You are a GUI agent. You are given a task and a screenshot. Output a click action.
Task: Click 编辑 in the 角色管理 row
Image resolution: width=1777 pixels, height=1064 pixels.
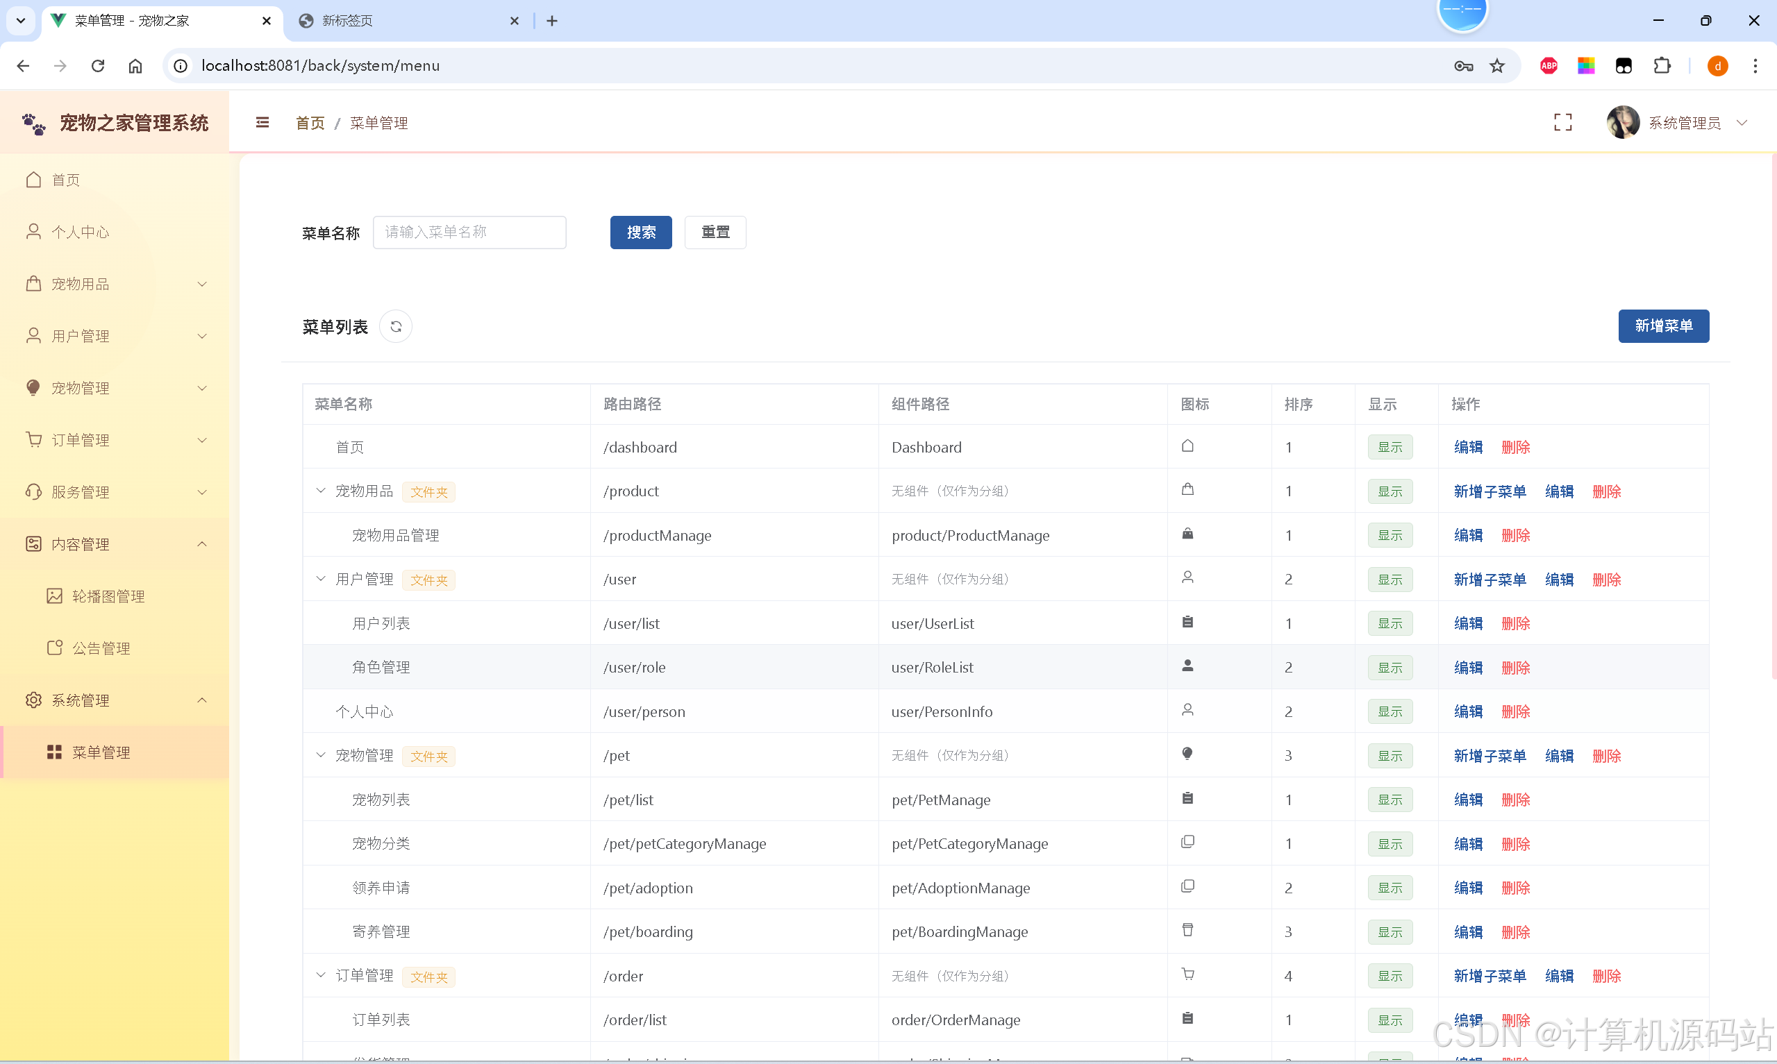coord(1468,668)
